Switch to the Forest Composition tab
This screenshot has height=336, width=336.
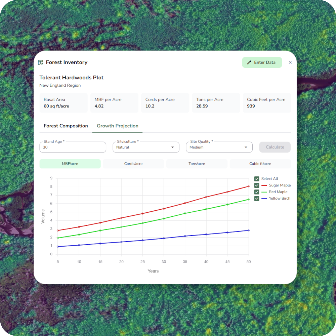coord(66,126)
